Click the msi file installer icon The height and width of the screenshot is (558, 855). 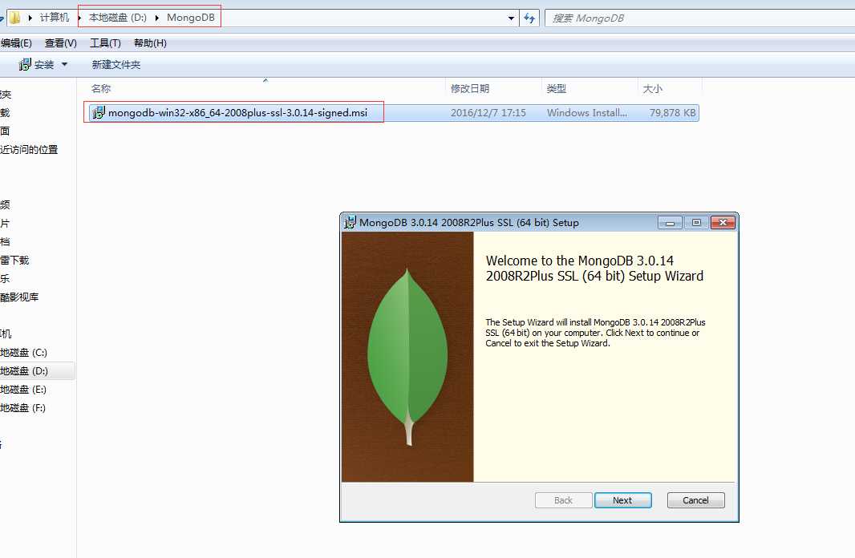tap(98, 113)
